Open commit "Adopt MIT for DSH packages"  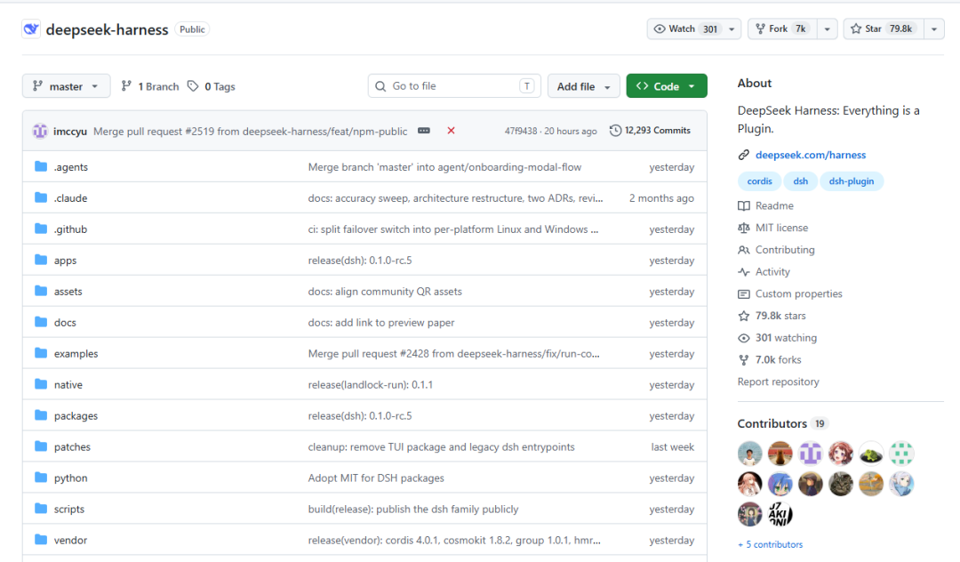[x=376, y=478]
